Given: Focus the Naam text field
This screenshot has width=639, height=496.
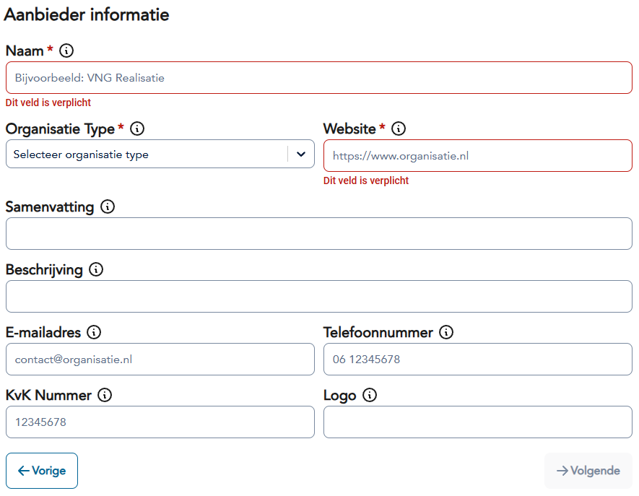Looking at the screenshot, I should tap(318, 78).
